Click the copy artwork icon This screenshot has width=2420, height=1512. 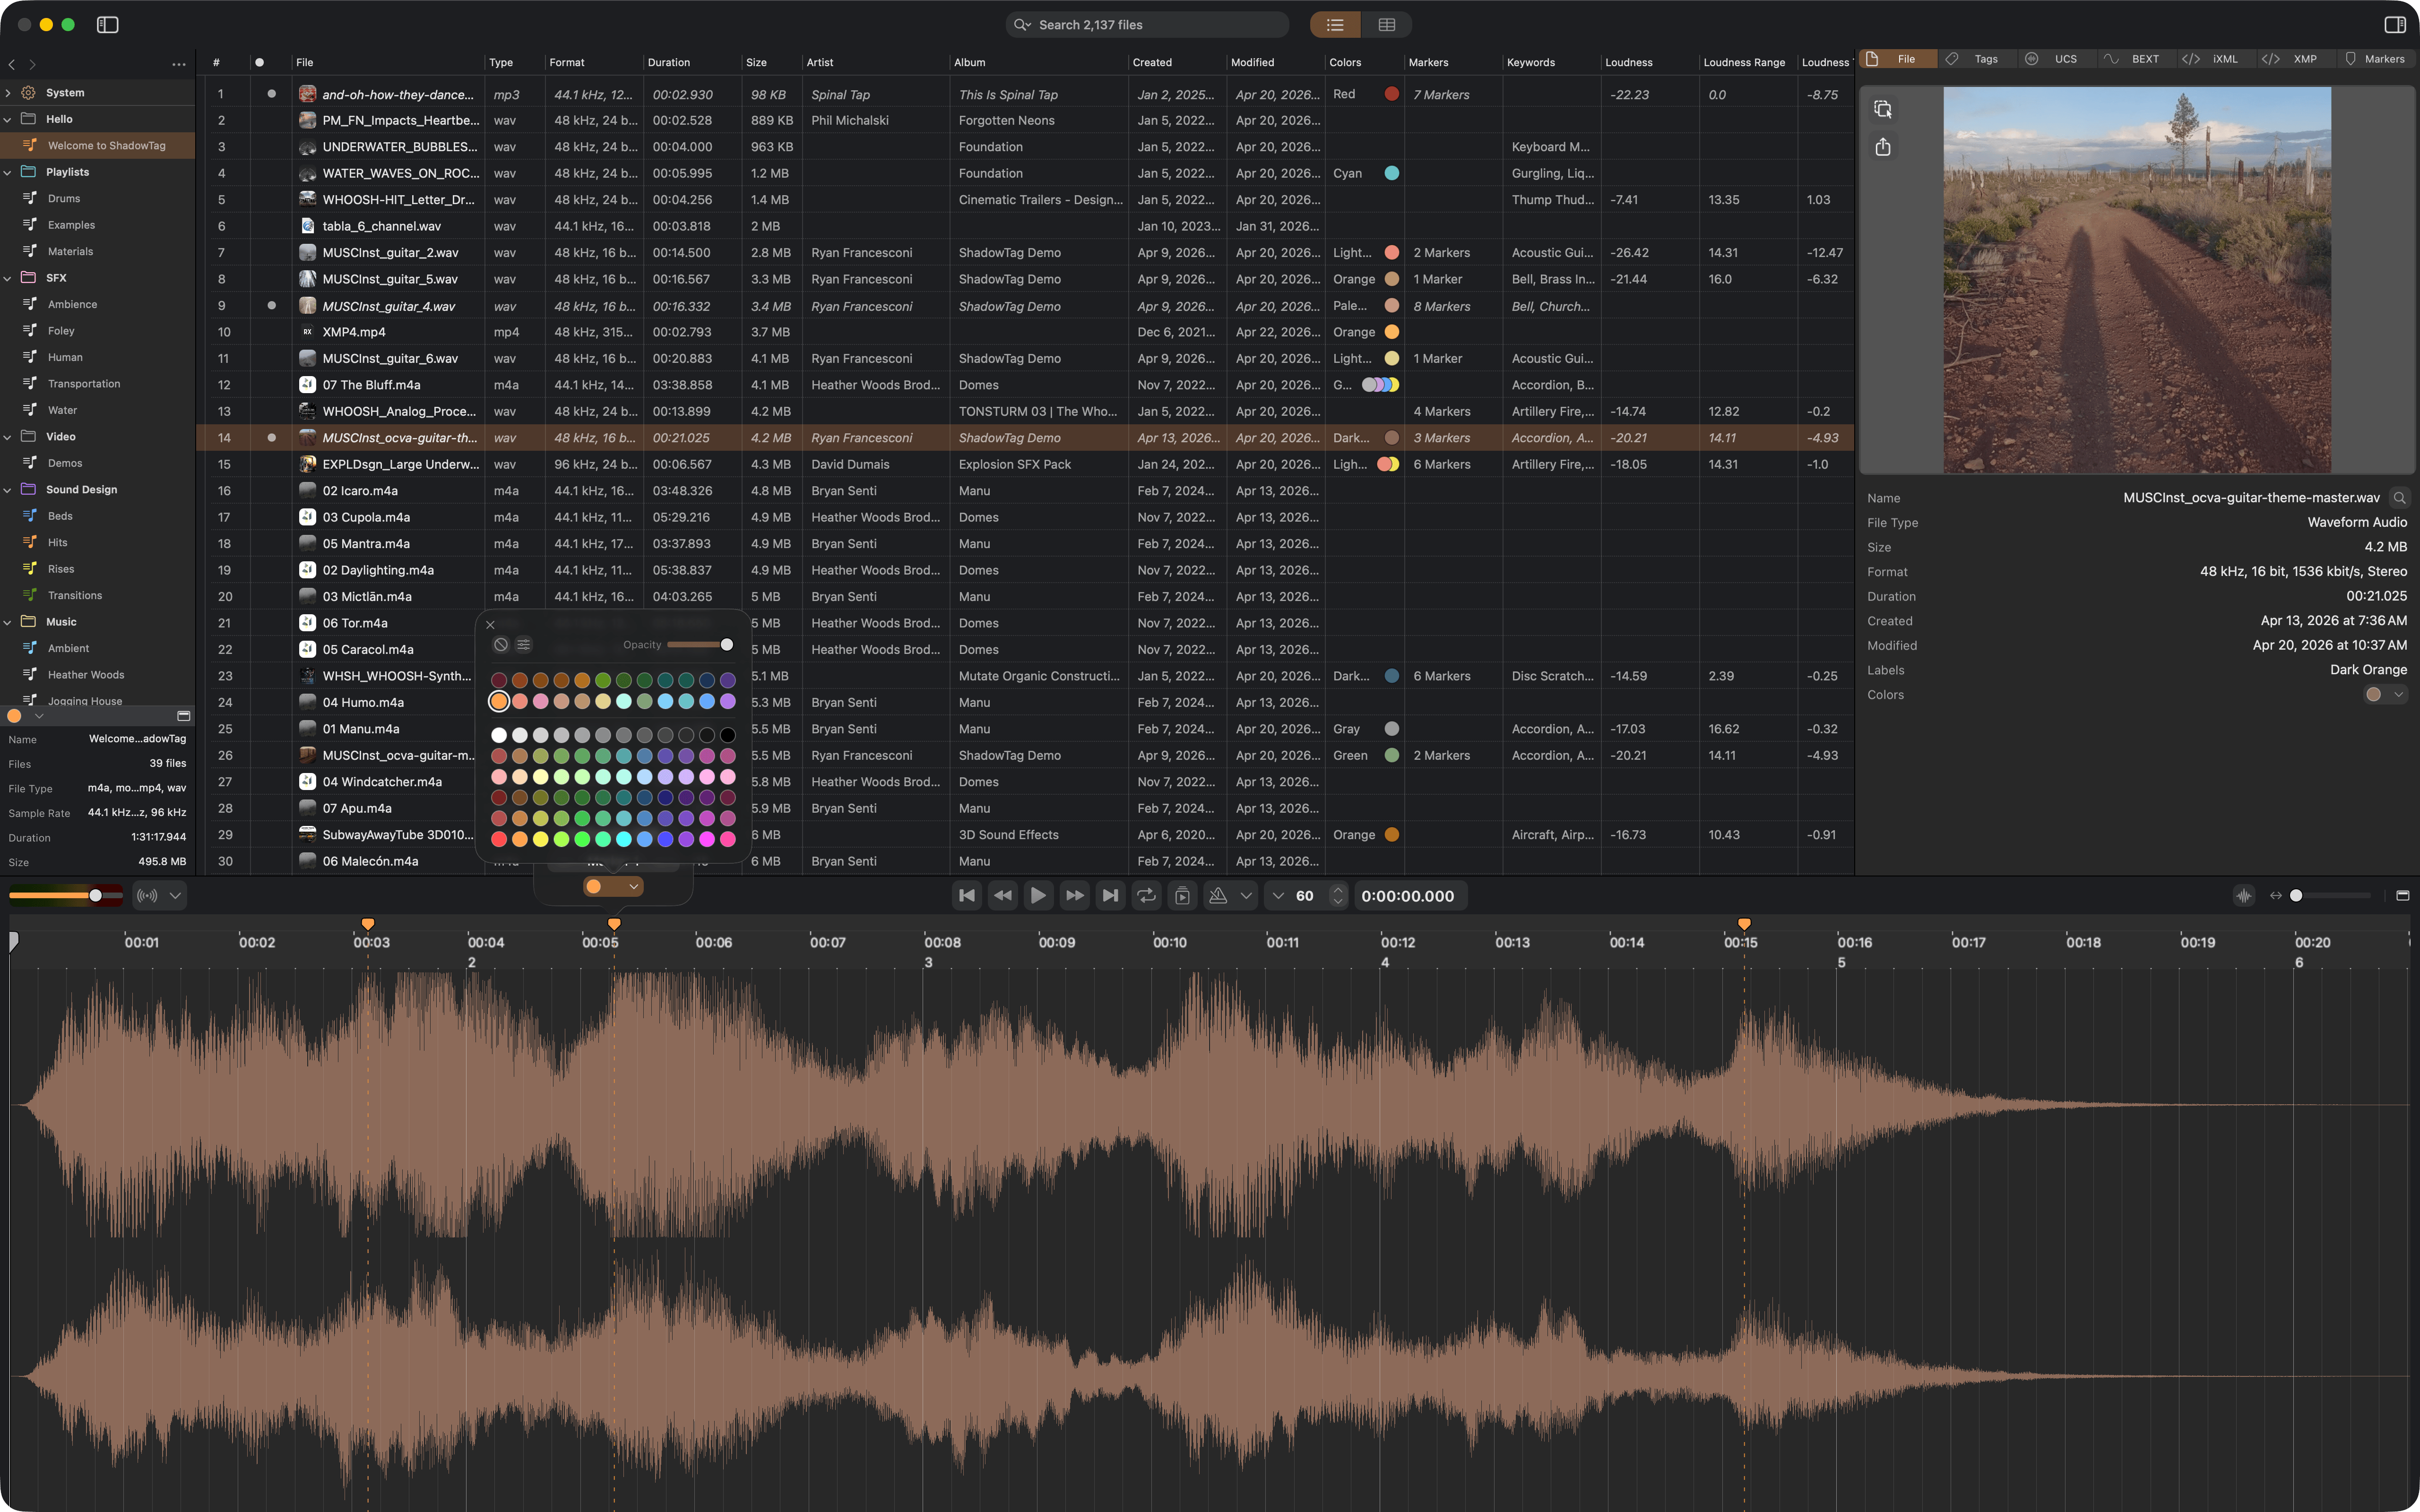point(1883,109)
